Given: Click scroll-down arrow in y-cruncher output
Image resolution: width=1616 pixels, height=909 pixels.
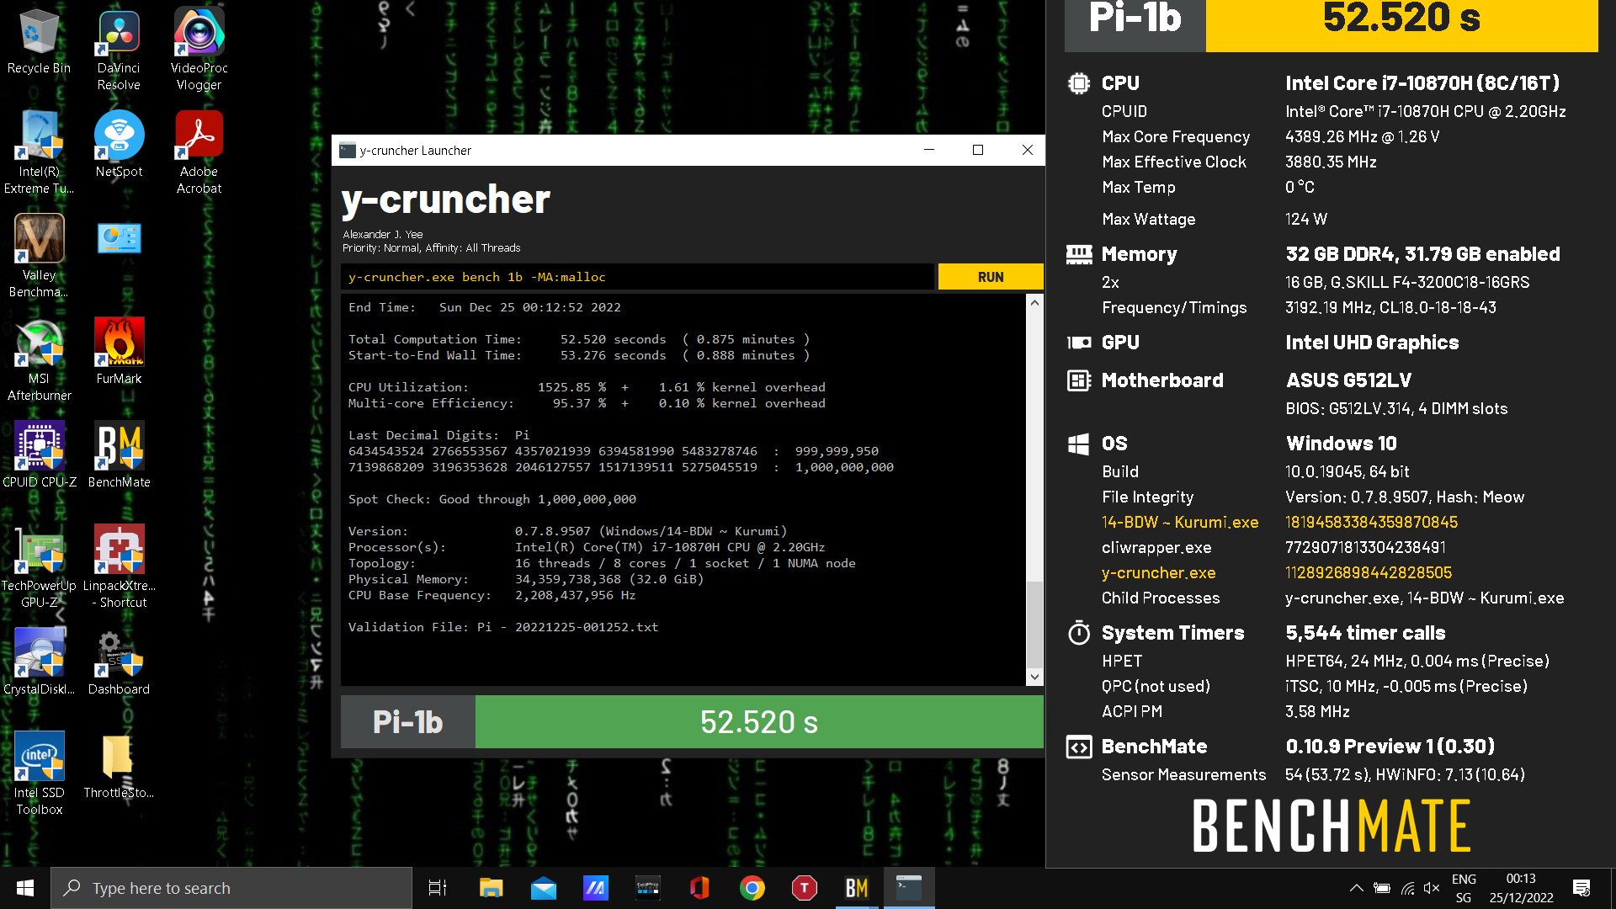Looking at the screenshot, I should coord(1034,677).
